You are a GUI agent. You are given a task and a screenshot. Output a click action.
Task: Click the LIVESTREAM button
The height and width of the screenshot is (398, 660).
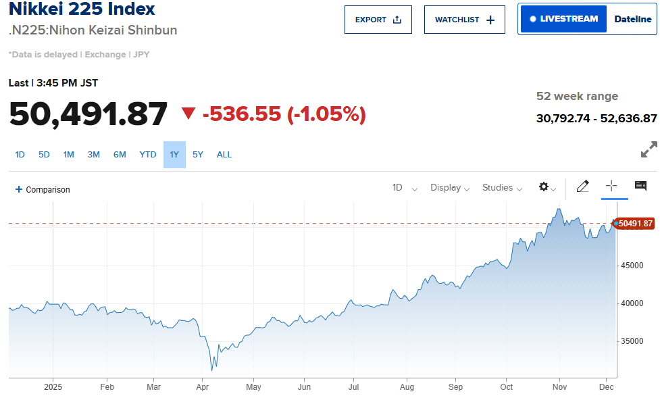click(563, 19)
